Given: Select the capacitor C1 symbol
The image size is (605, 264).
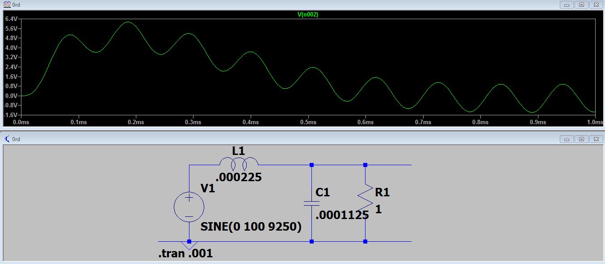Looking at the screenshot, I should 311,203.
